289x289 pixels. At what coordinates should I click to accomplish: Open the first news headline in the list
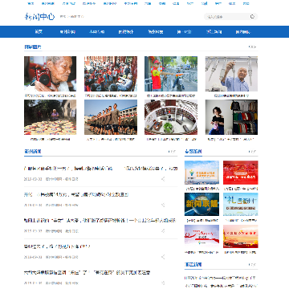point(100,169)
